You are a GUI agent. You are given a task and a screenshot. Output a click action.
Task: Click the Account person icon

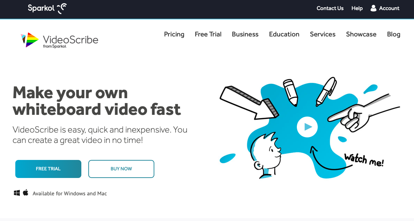click(x=373, y=8)
